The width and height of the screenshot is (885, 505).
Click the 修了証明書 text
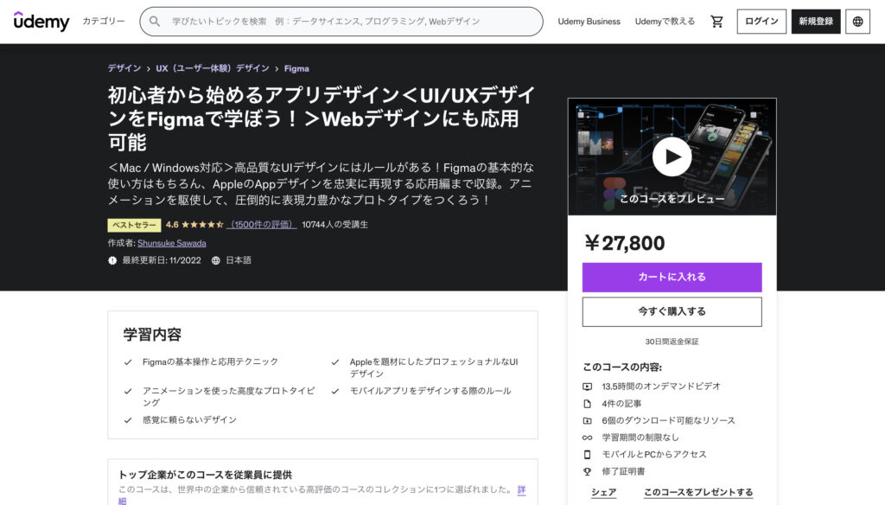point(623,471)
